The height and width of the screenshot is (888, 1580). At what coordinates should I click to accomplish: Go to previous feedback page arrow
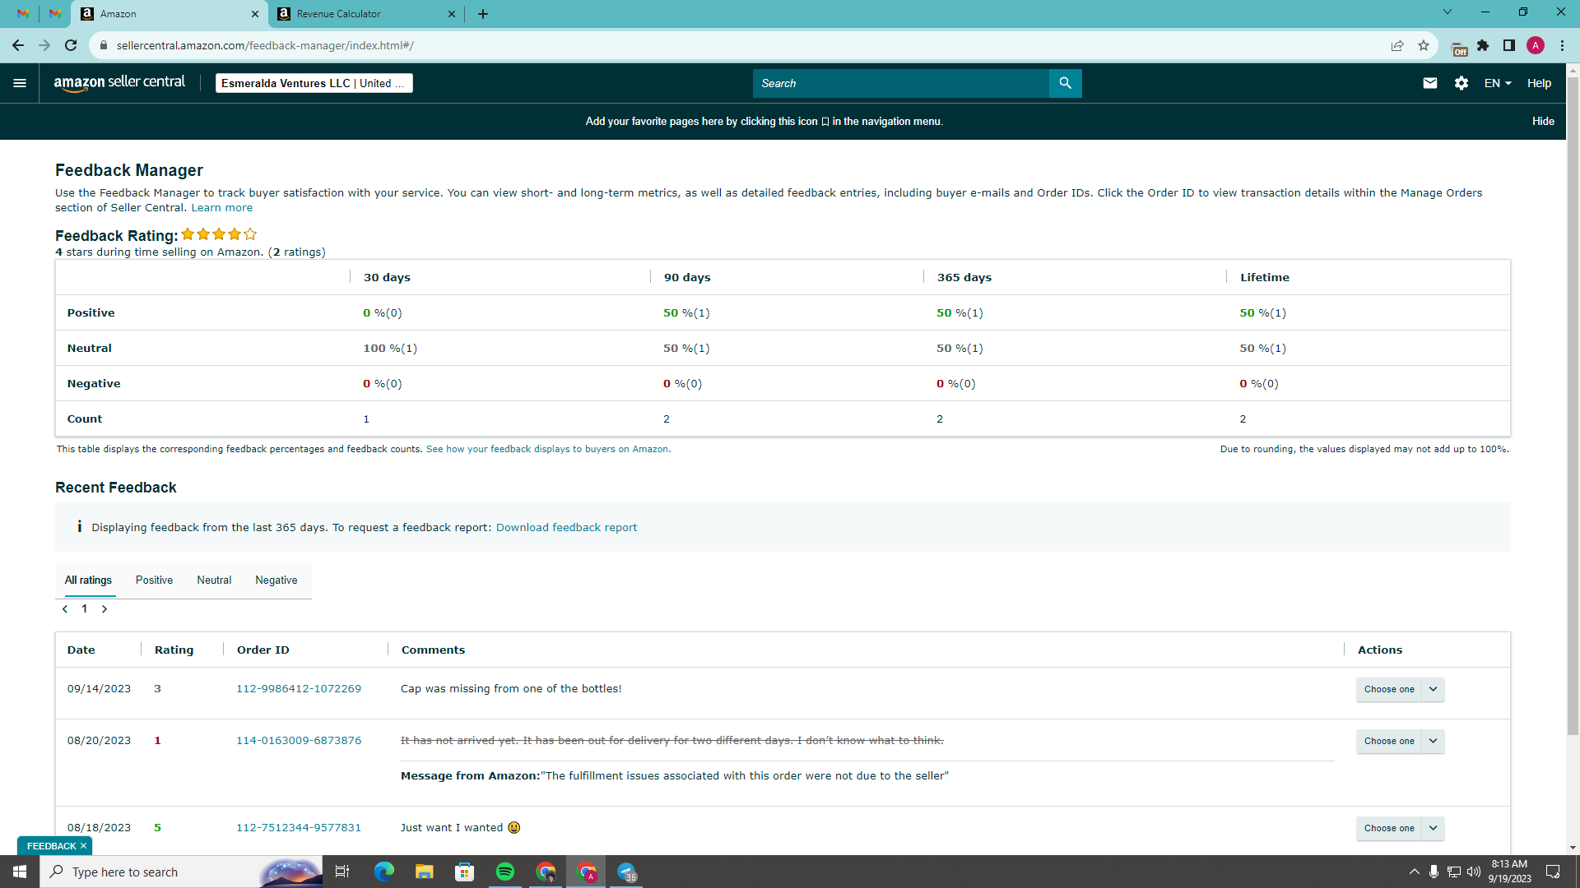coord(65,609)
